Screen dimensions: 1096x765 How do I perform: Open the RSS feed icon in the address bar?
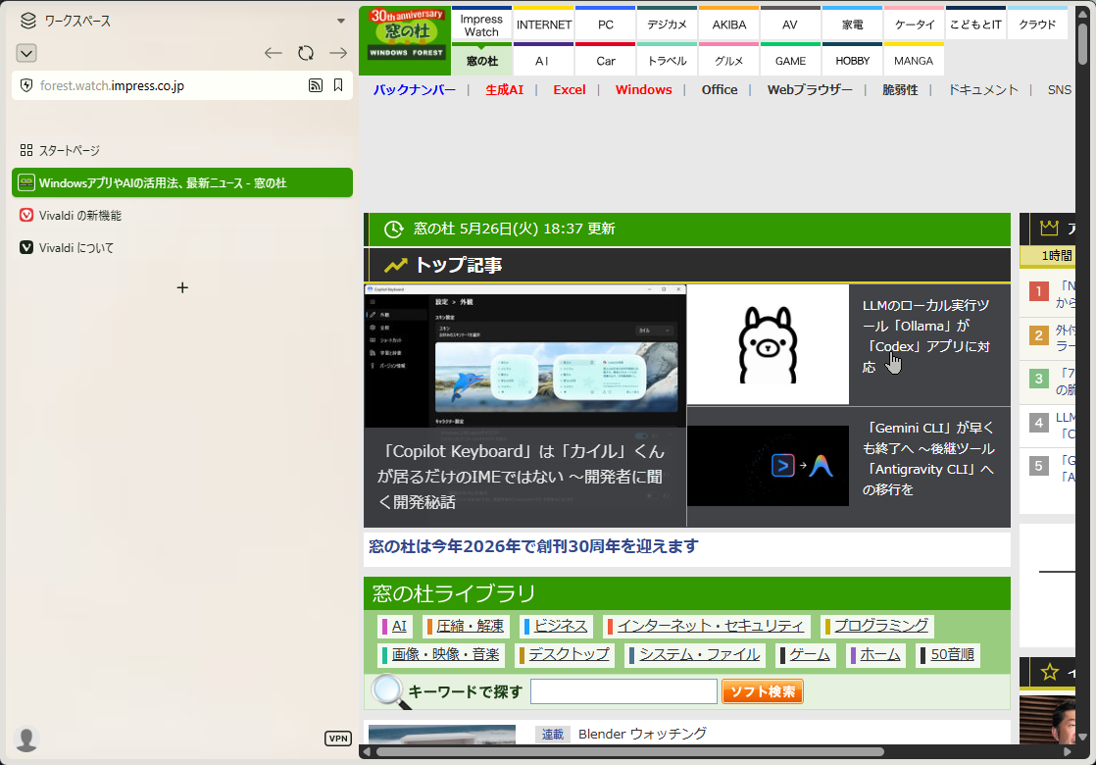316,85
